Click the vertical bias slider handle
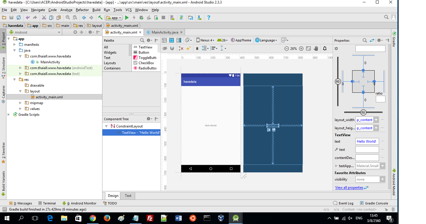The width and height of the screenshot is (426, 224). (x=338, y=82)
